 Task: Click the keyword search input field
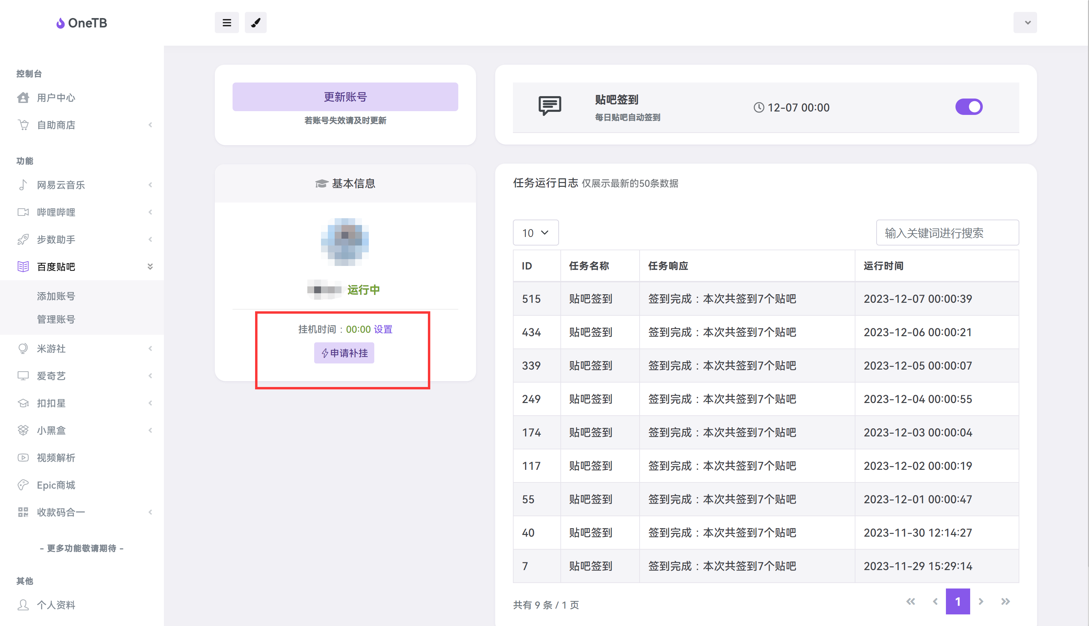947,233
